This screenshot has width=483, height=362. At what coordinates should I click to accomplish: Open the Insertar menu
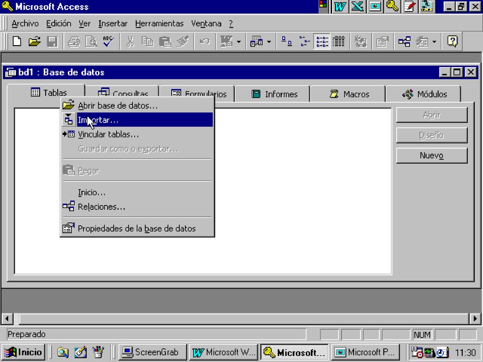(x=113, y=24)
